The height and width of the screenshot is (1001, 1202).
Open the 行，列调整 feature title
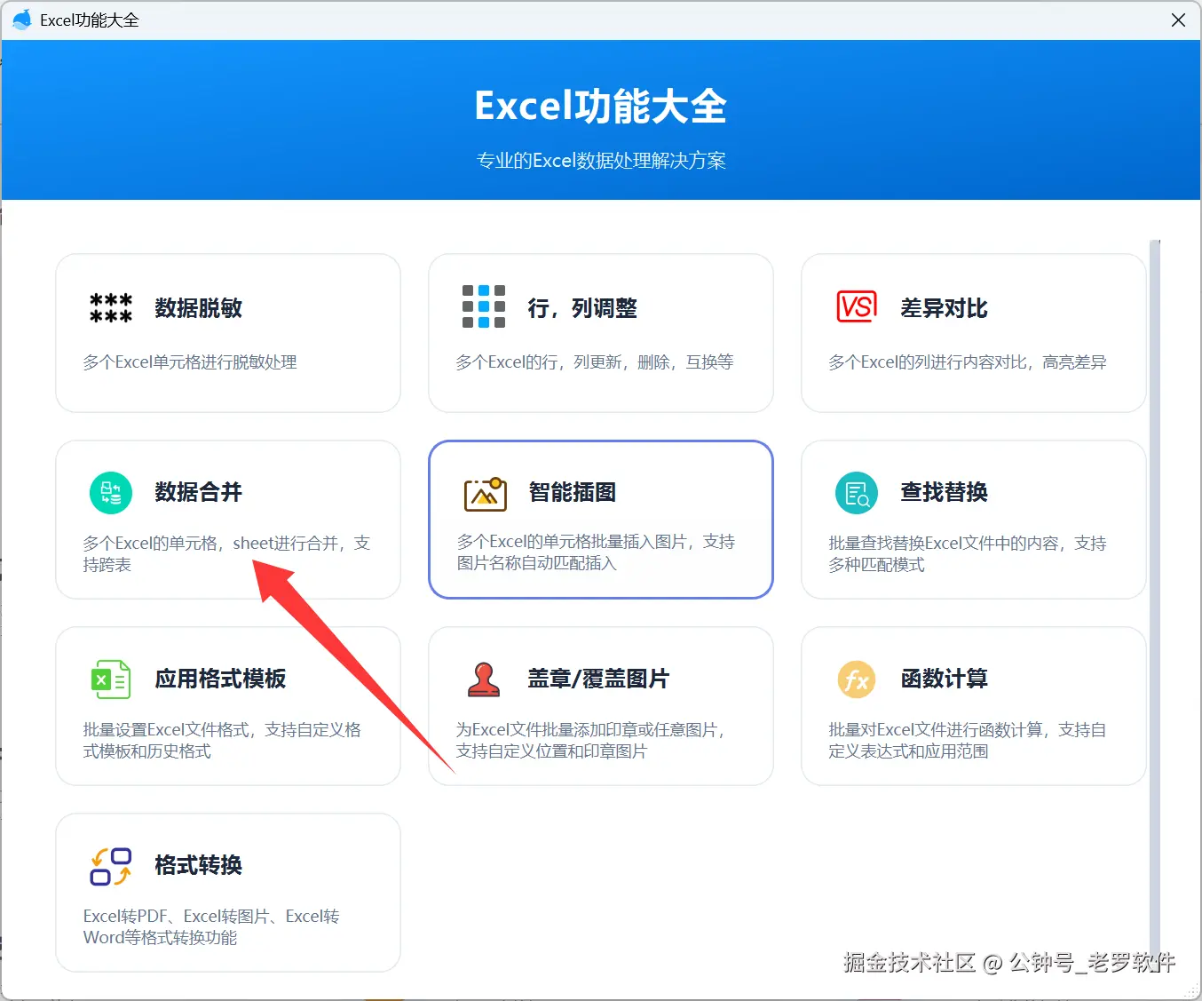coord(582,308)
